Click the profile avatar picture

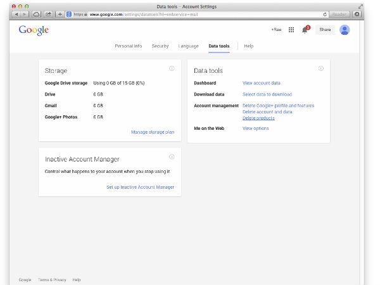345,30
